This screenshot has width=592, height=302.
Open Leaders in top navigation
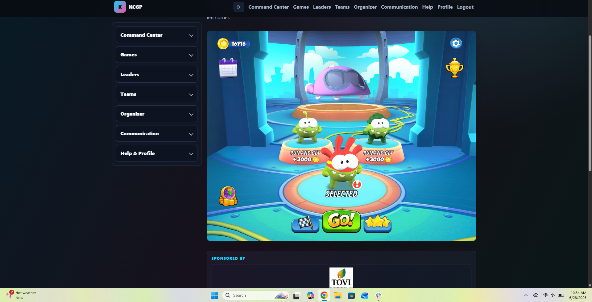322,7
